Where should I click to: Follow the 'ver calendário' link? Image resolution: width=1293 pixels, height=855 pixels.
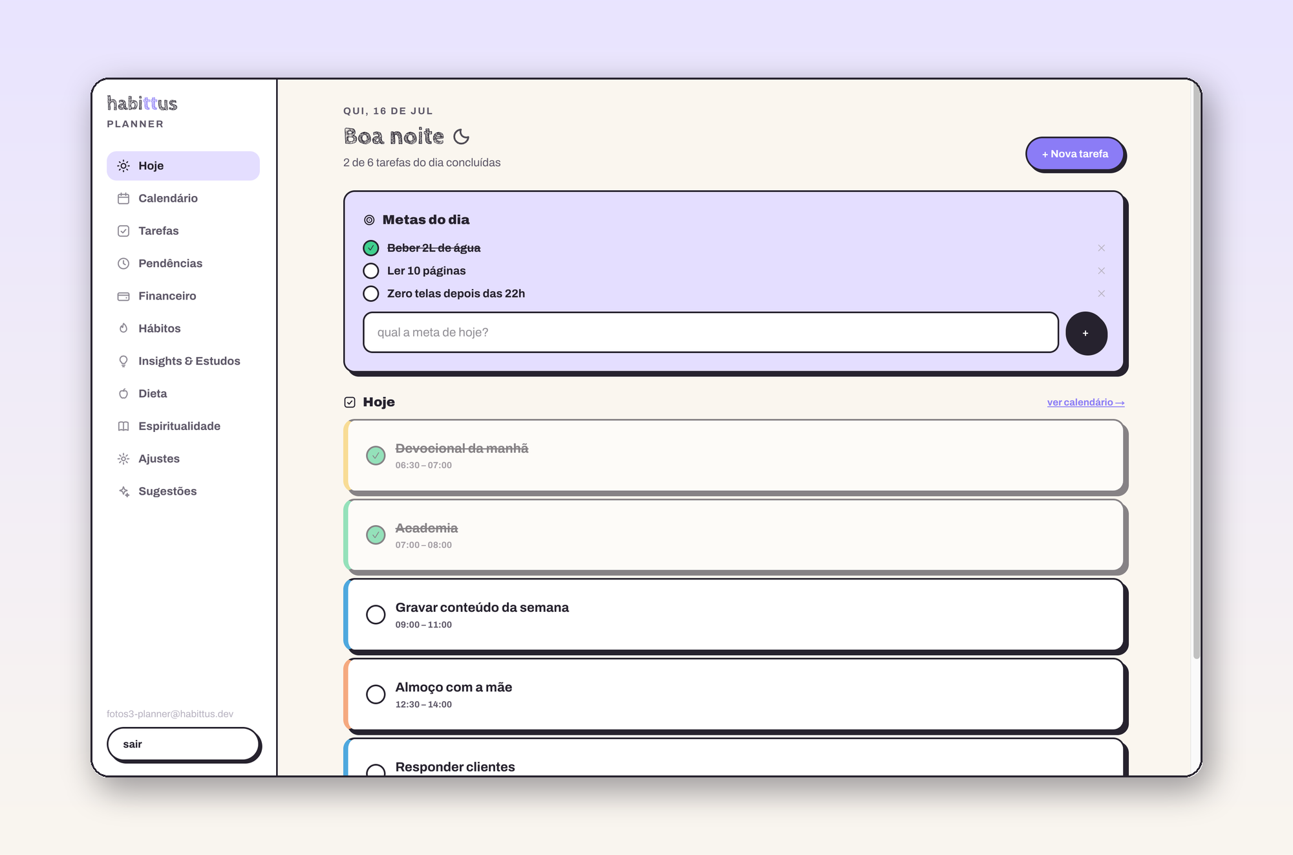1085,402
